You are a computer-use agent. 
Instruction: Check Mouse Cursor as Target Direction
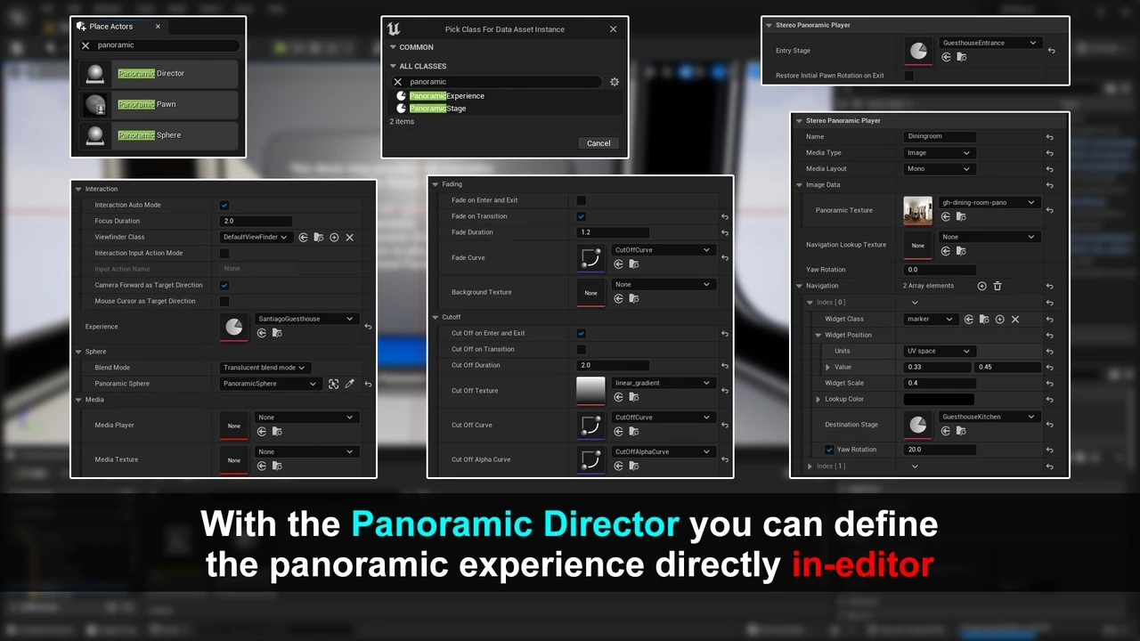click(x=224, y=302)
